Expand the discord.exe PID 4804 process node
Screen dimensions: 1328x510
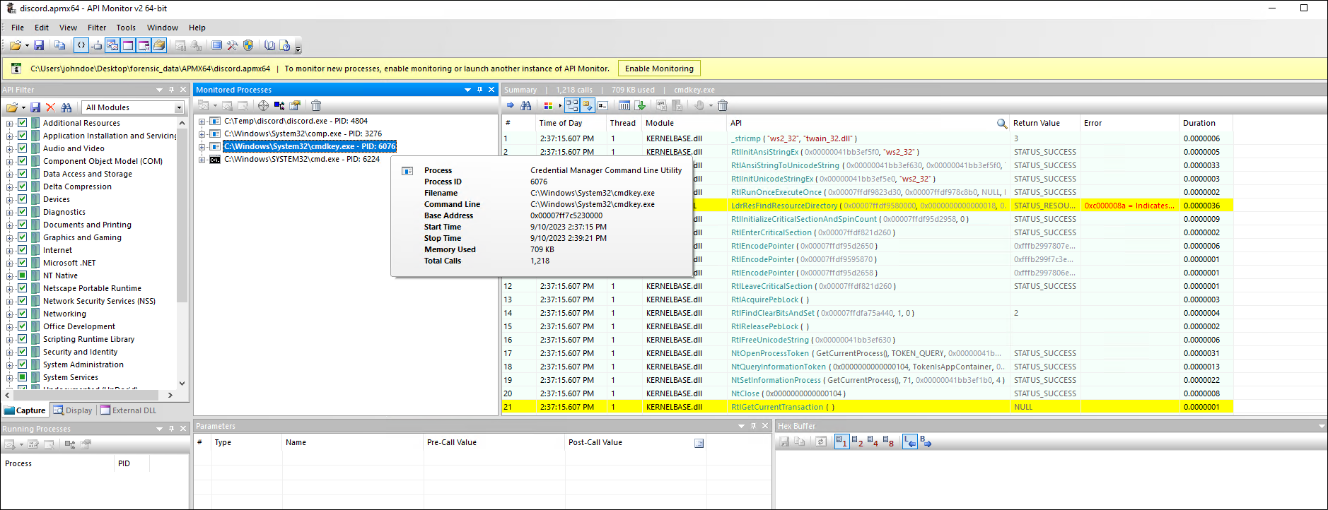[202, 121]
